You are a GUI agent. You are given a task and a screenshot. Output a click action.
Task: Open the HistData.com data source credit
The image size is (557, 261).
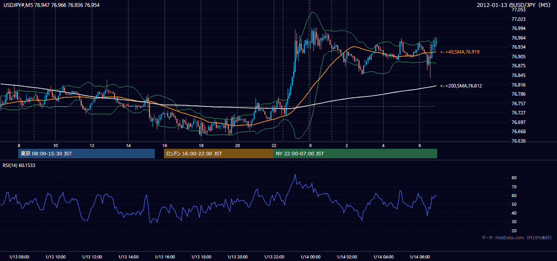point(517,238)
